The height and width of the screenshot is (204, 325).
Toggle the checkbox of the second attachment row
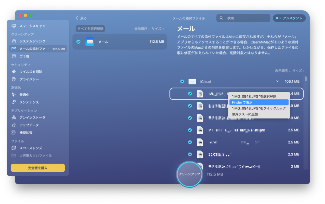(190, 106)
